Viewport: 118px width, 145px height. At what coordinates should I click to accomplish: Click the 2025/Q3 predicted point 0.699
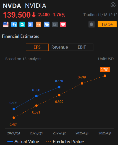[x=82, y=83]
